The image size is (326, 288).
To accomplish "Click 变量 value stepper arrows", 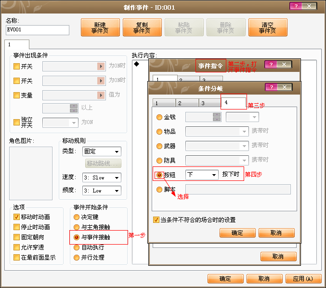I will pyautogui.click(x=74, y=108).
